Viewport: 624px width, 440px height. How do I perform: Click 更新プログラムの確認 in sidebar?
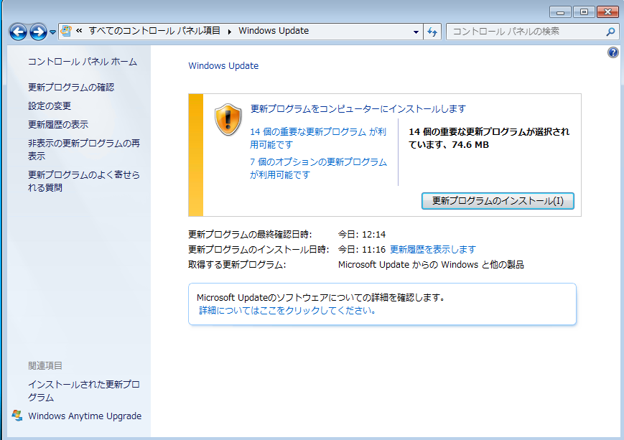tap(71, 87)
